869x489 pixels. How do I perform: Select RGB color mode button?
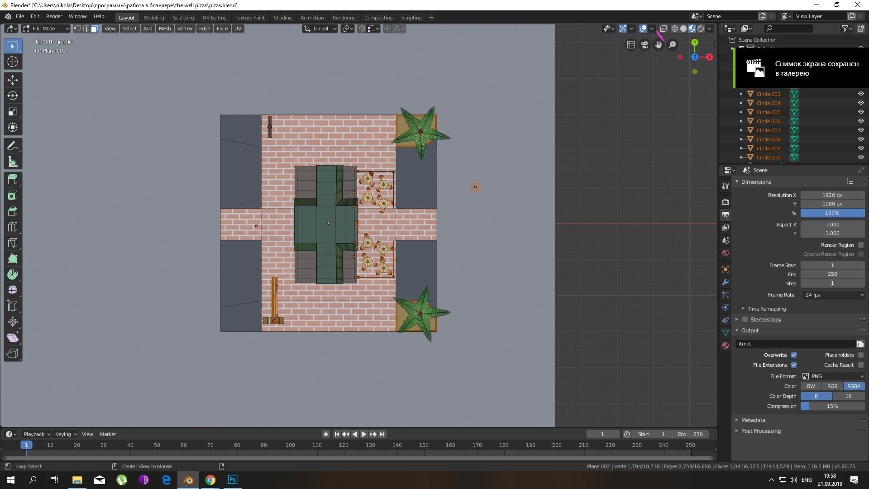(x=832, y=386)
